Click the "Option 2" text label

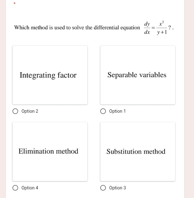click(x=30, y=111)
